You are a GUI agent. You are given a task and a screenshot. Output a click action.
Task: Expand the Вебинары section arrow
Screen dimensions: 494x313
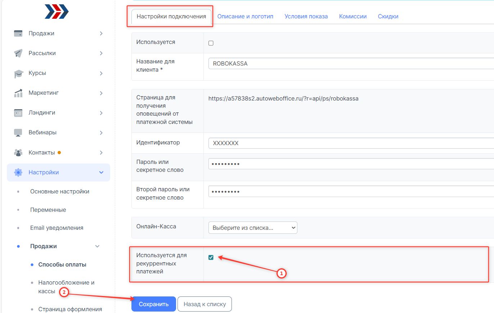coord(101,133)
